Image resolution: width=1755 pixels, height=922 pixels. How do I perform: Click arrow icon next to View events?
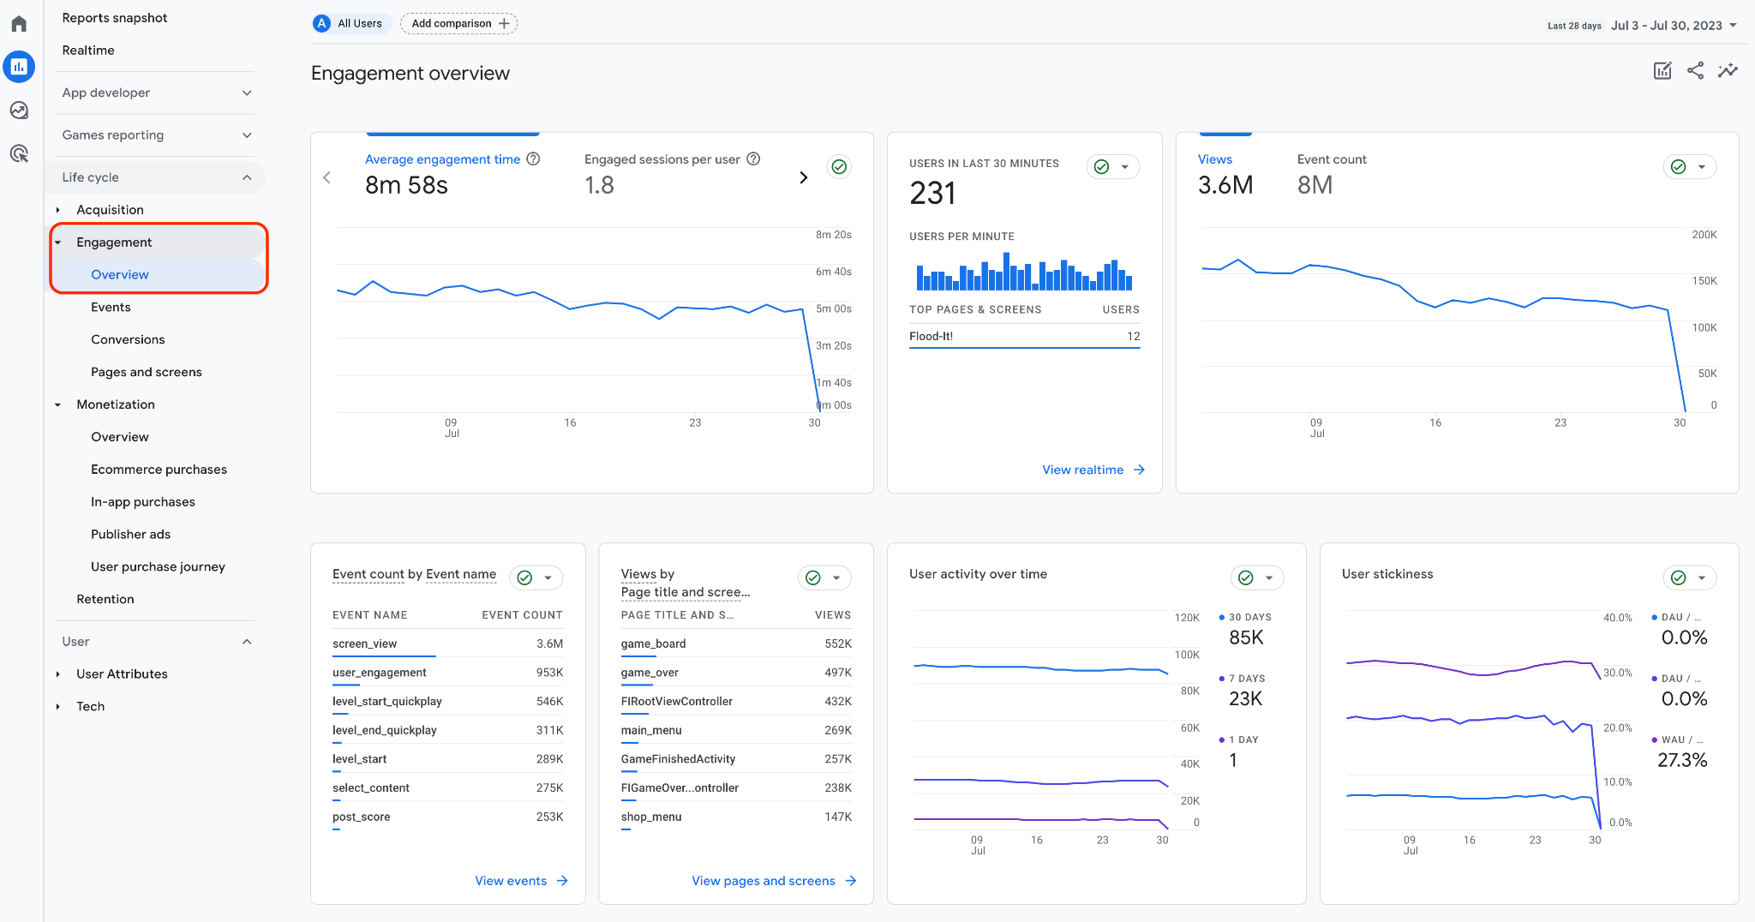click(x=562, y=881)
